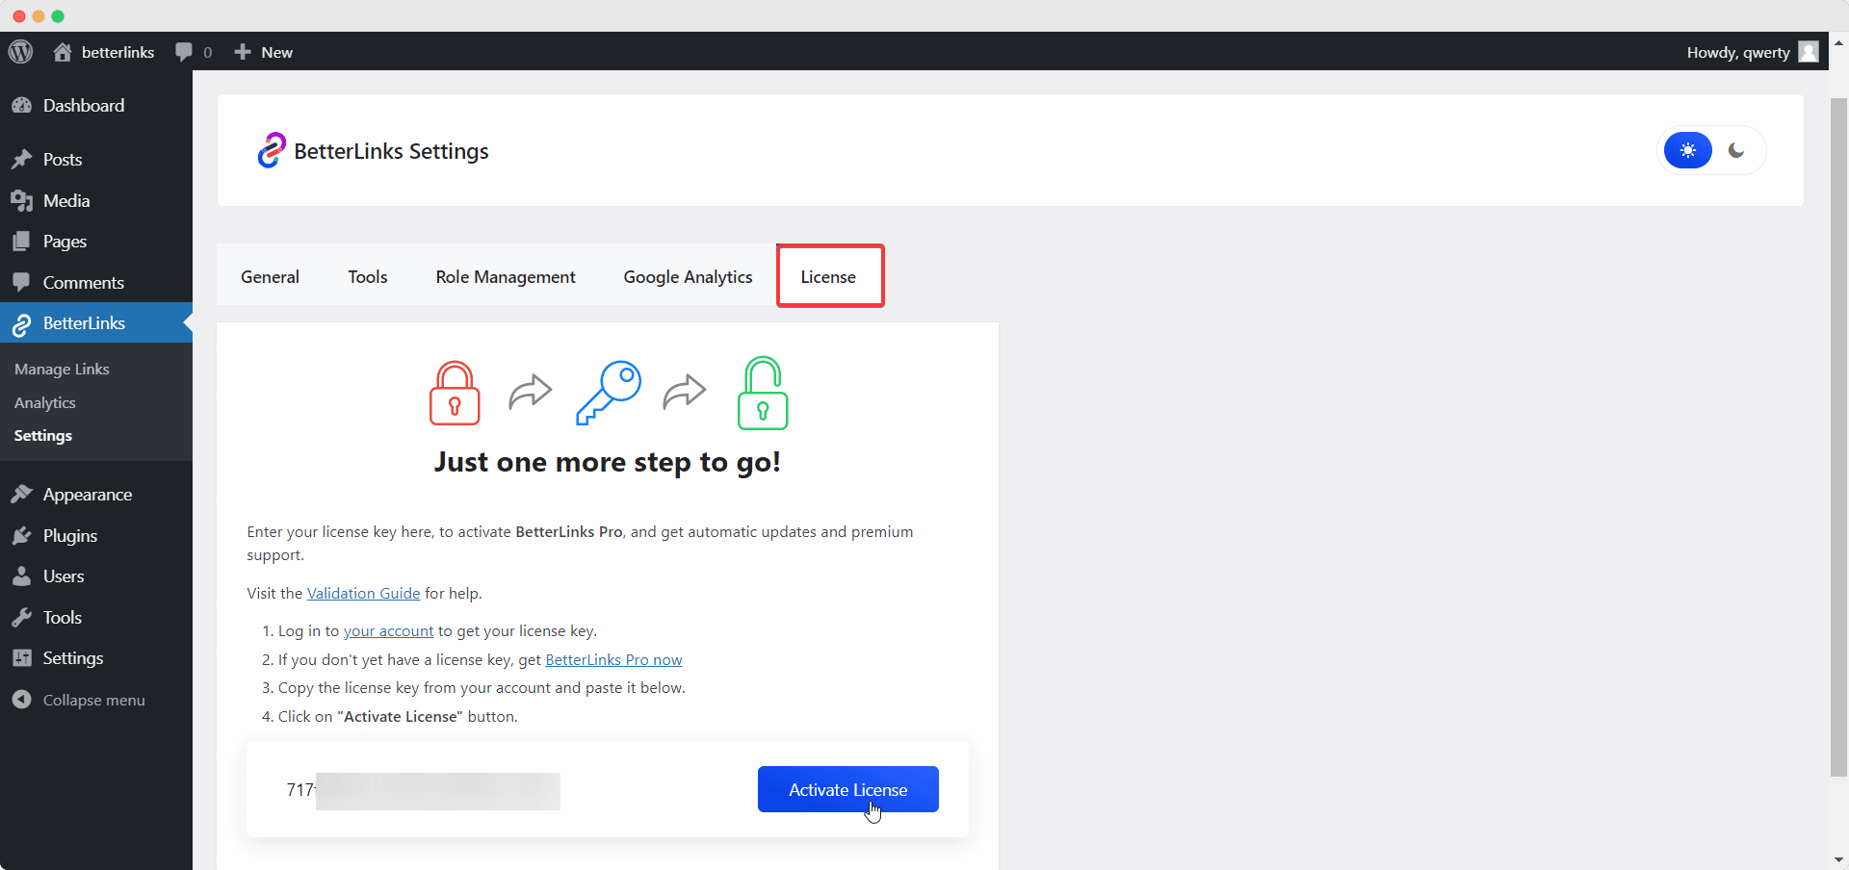Viewport: 1849px width, 870px height.
Task: Open the Users menu
Action: pyautogui.click(x=96, y=576)
